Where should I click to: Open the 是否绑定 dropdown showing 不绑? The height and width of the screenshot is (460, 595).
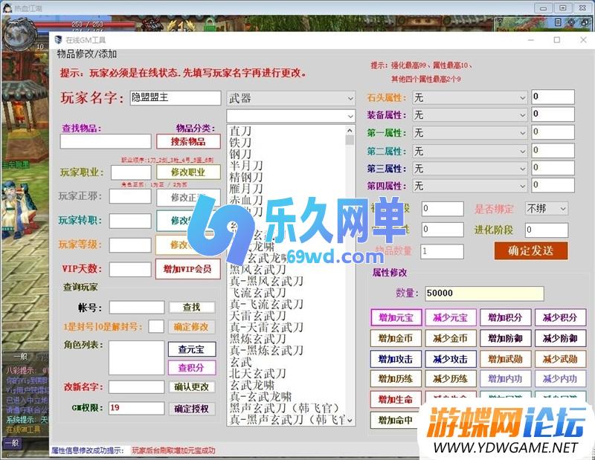[x=547, y=209]
